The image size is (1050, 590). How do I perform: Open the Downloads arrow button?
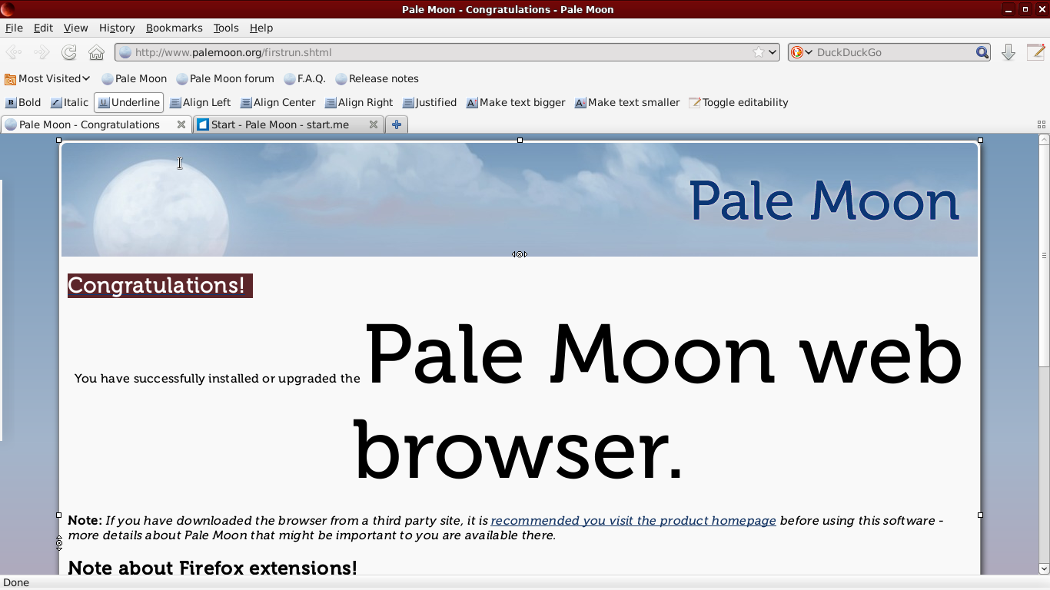coord(1008,52)
